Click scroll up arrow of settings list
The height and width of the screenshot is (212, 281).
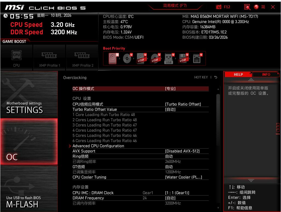click(x=218, y=89)
